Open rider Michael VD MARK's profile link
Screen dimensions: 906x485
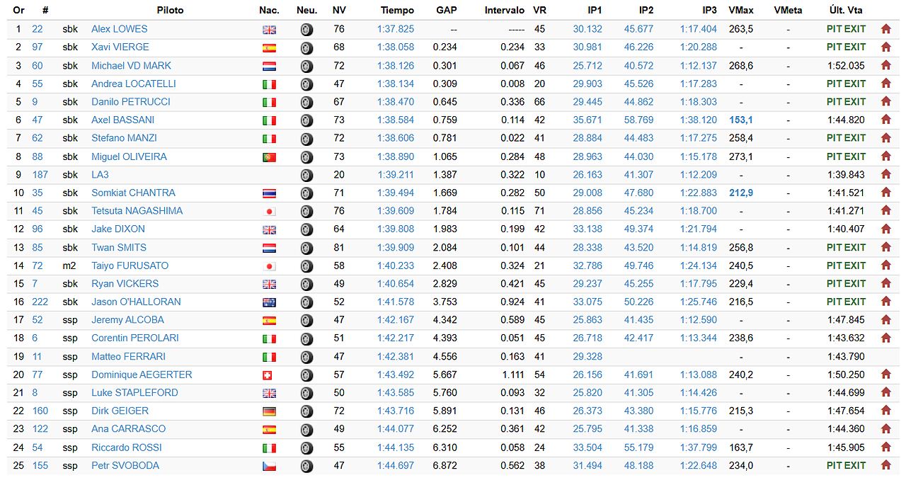coord(131,66)
